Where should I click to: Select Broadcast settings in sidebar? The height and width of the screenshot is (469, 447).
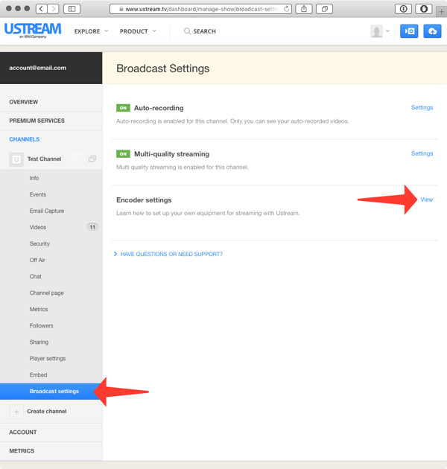(51, 392)
